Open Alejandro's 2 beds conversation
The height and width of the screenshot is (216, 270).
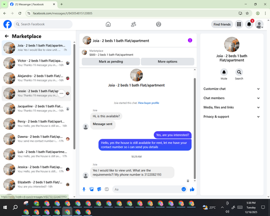click(x=36, y=78)
